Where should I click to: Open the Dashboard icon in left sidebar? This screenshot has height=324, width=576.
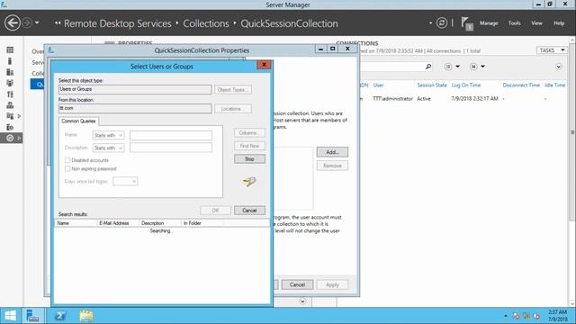click(10, 50)
